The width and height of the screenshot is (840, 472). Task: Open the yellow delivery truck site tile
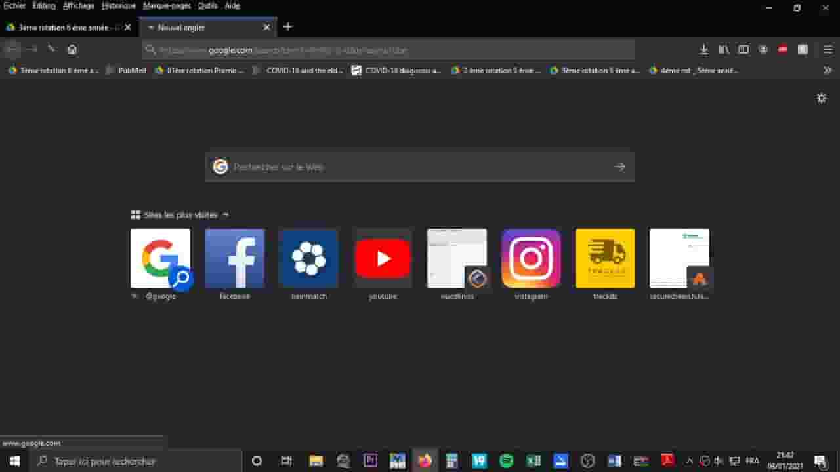click(x=605, y=258)
